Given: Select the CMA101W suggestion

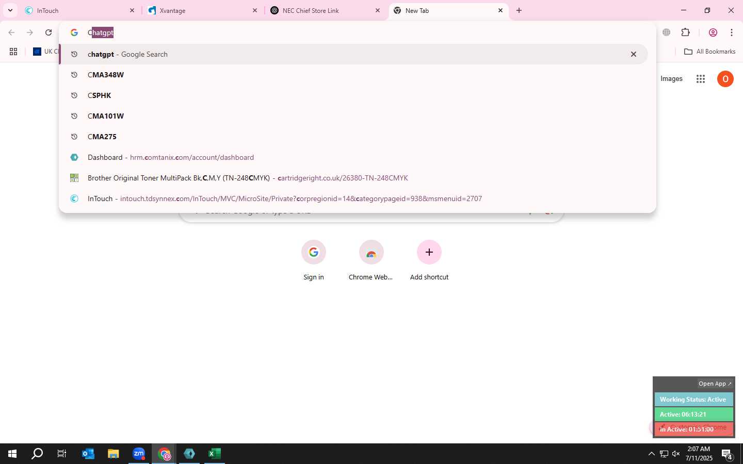Looking at the screenshot, I should click(x=353, y=116).
